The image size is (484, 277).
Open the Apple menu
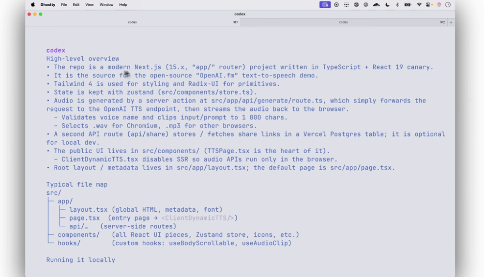[x=33, y=5]
